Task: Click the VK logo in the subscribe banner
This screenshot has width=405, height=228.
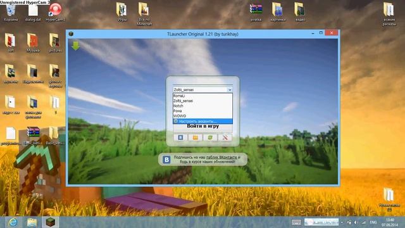Action: (x=166, y=160)
